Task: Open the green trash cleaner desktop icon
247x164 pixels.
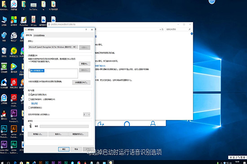Action: click(4, 68)
